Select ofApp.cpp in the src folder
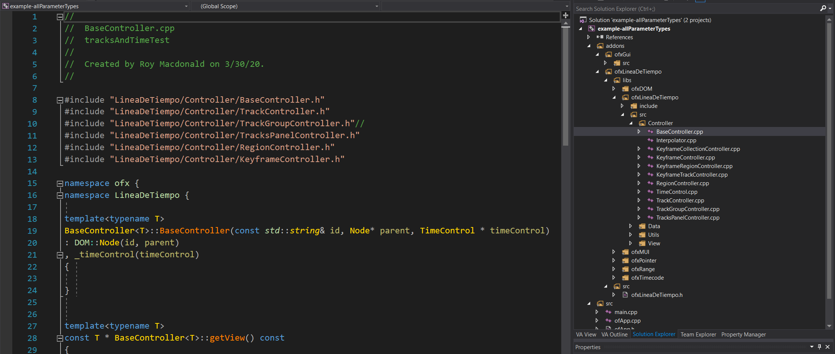The width and height of the screenshot is (835, 354). pos(627,320)
